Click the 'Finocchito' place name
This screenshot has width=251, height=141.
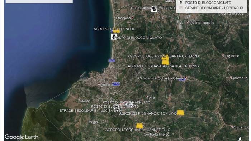240,78
